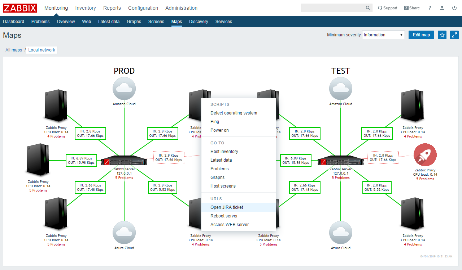Viewport: 462px width, 270px height.
Task: Go to Host screens
Action: tap(239, 186)
